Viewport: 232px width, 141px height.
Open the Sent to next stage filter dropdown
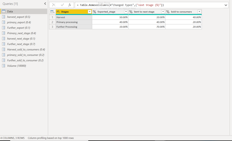point(163,12)
